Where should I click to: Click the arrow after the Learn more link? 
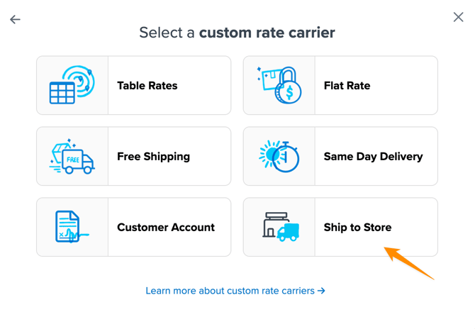click(322, 291)
